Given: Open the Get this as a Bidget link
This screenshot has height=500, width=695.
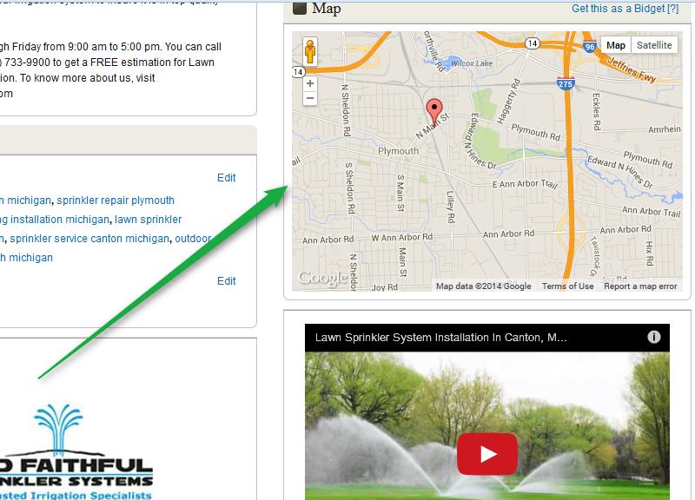Looking at the screenshot, I should (x=625, y=9).
